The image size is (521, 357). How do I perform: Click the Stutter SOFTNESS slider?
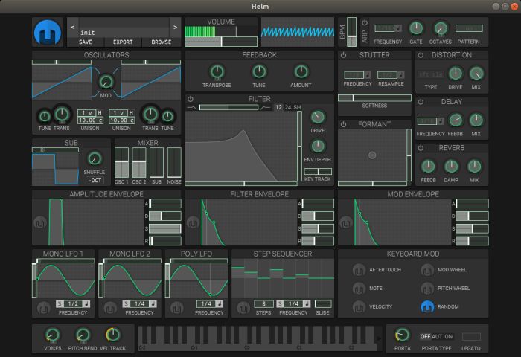[x=374, y=97]
